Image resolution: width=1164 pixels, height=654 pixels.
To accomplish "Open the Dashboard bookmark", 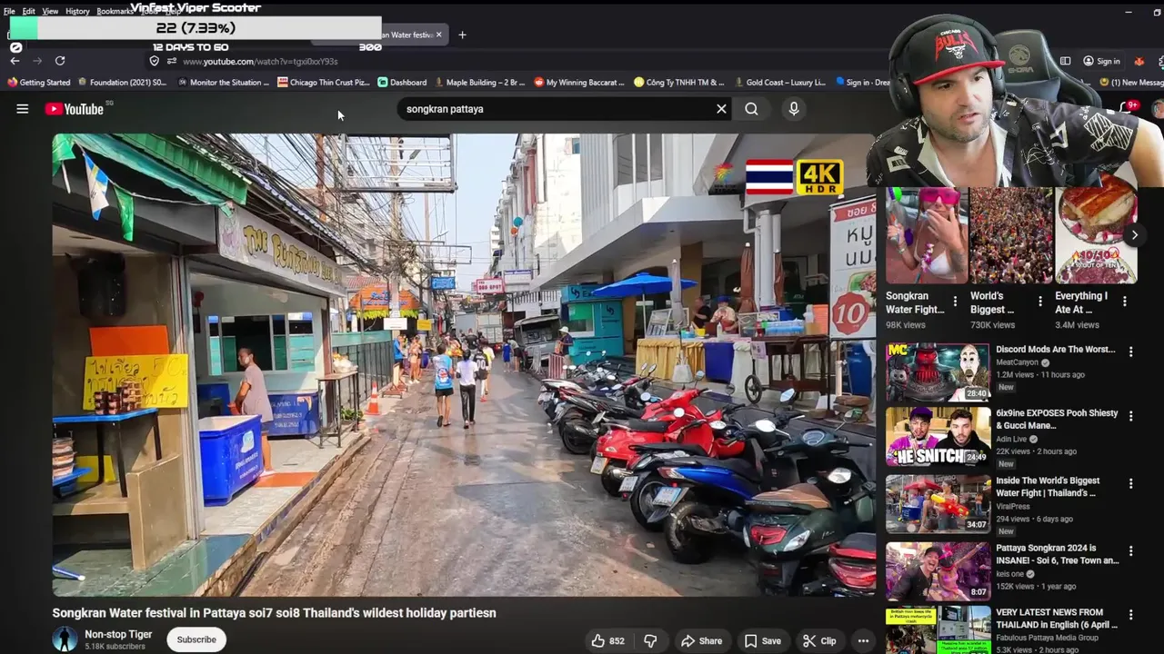I will [402, 83].
